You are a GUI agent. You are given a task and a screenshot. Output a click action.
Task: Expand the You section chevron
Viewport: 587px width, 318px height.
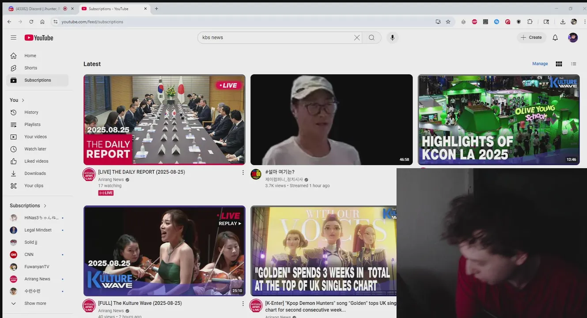click(23, 100)
